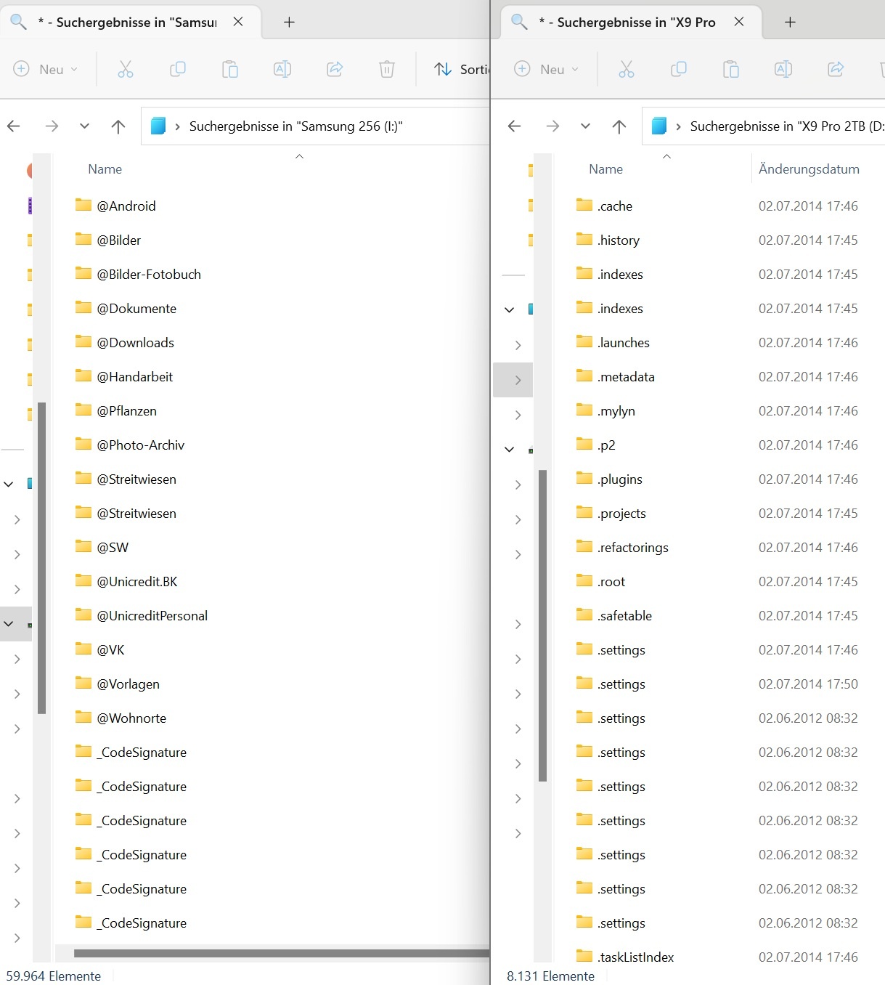
Task: Click the .cache folder icon
Action: click(x=584, y=205)
